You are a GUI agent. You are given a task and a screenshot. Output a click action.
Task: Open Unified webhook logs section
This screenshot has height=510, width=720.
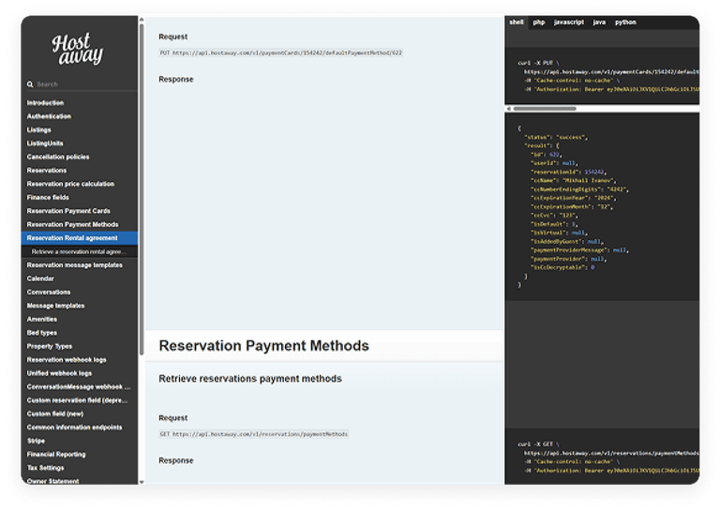click(x=59, y=374)
